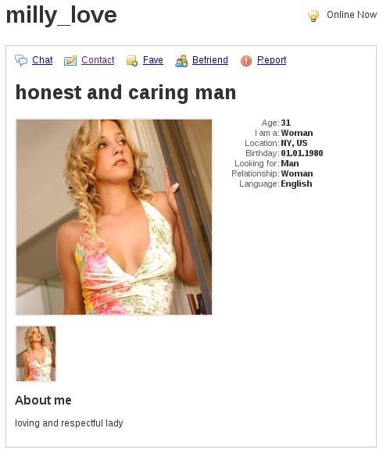Screen dimensions: 390x460
Task: Click the red Report warning icon
Action: 246,61
